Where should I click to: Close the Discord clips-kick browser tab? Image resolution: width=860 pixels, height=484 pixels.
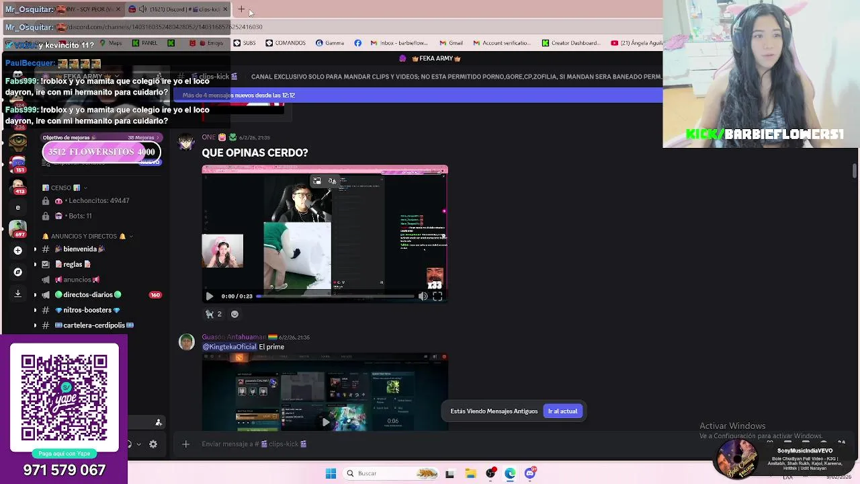pos(225,9)
